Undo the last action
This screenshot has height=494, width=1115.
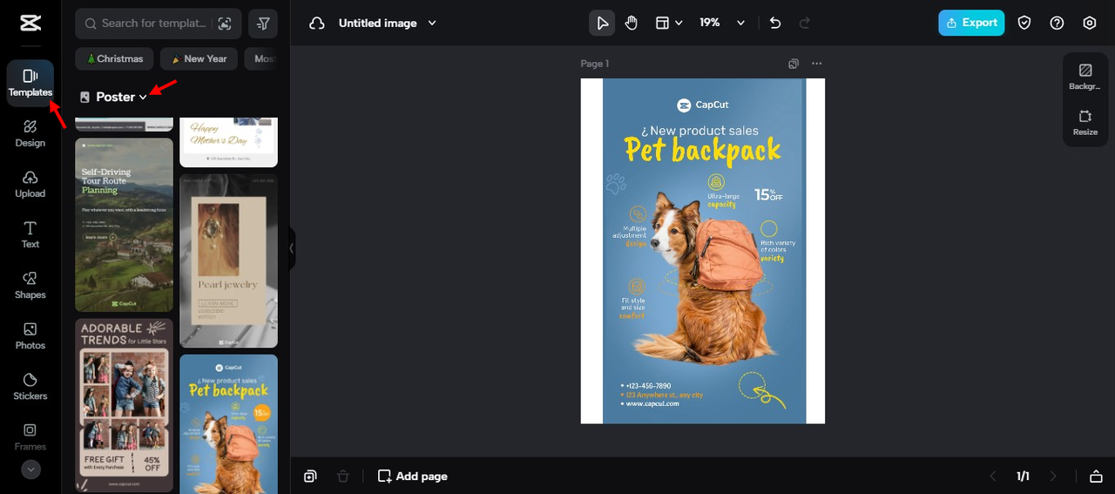click(775, 24)
